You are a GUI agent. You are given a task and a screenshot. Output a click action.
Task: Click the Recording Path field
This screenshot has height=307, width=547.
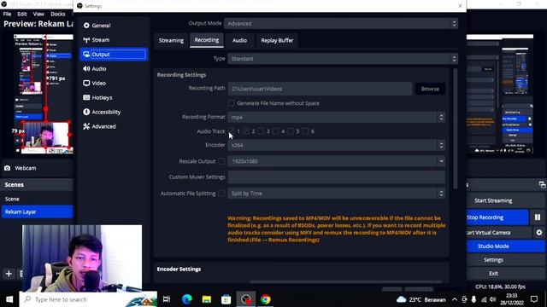pyautogui.click(x=320, y=89)
